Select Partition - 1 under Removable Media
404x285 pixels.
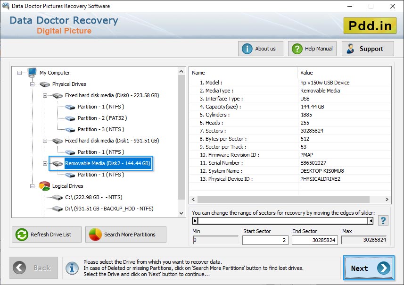(x=101, y=175)
